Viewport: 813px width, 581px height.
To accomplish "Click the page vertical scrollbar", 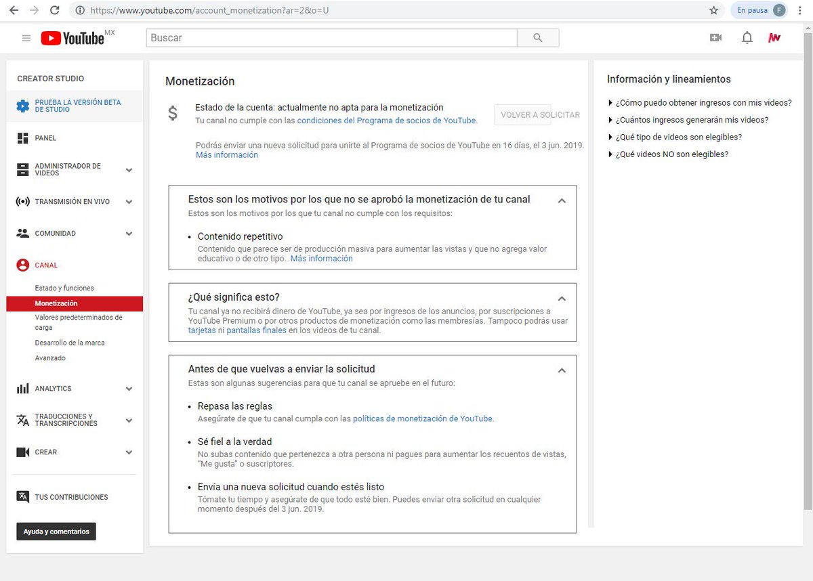I will 808,271.
